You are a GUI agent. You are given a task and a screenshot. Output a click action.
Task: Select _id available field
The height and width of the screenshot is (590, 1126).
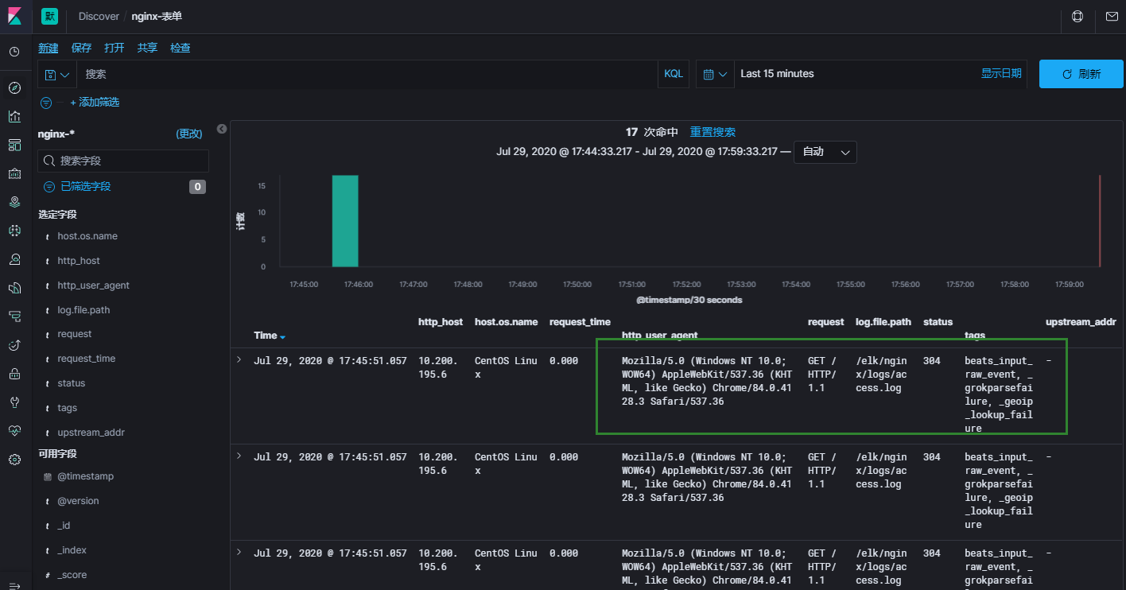64,526
